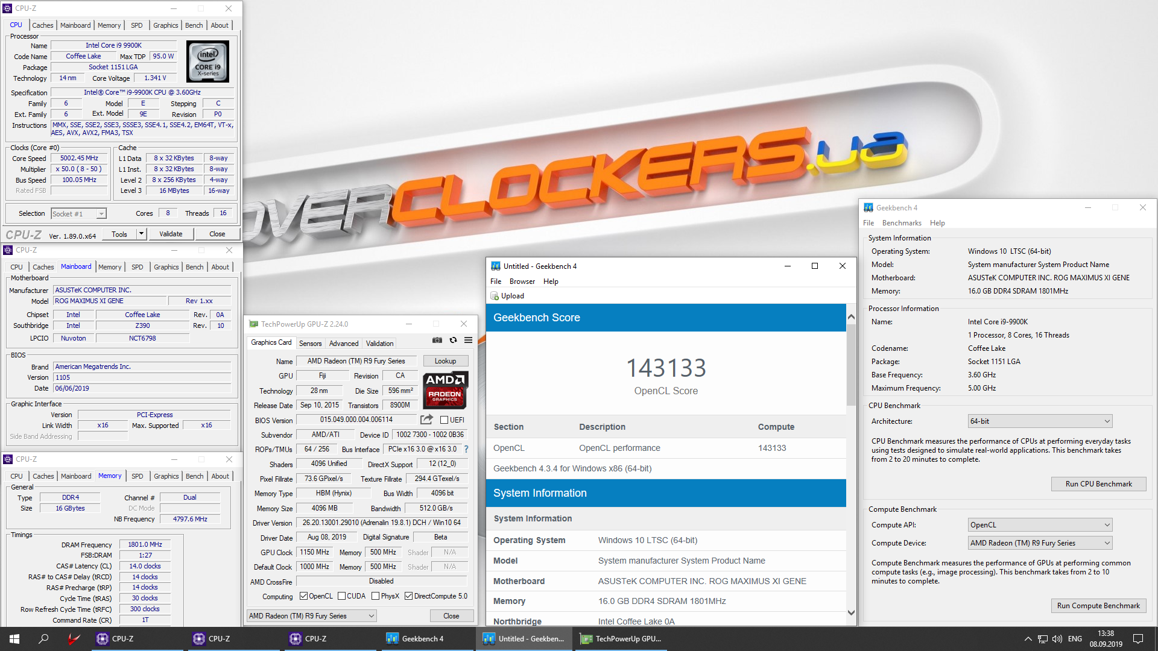The image size is (1158, 651).
Task: Open Graphics tab in top CPU-Z window
Action: tap(165, 25)
